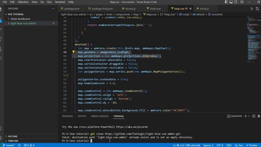Click the synchronize changes icon

(x=19, y=145)
